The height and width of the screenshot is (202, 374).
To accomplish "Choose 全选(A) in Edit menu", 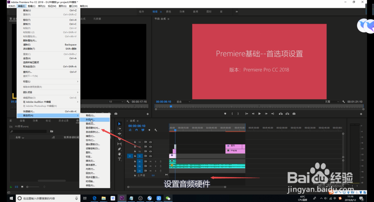I will [x=48, y=58].
